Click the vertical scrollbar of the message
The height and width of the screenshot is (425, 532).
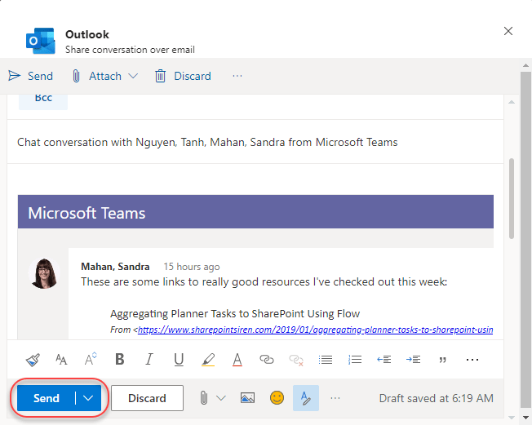point(512,196)
